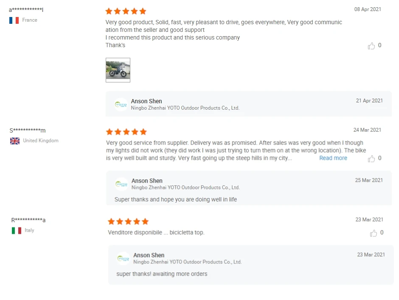The height and width of the screenshot is (300, 399).
Task: Click the France flag icon
Action: (x=14, y=20)
